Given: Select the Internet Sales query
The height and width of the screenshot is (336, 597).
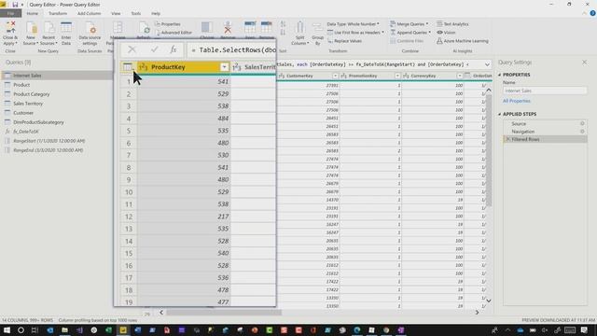Looking at the screenshot, I should [57, 76].
